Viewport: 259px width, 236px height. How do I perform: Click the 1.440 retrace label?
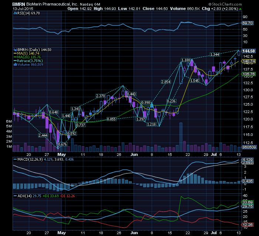click(66, 116)
